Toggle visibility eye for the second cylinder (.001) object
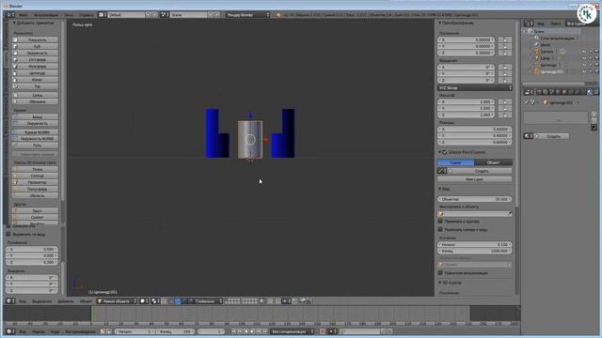 [x=584, y=71]
